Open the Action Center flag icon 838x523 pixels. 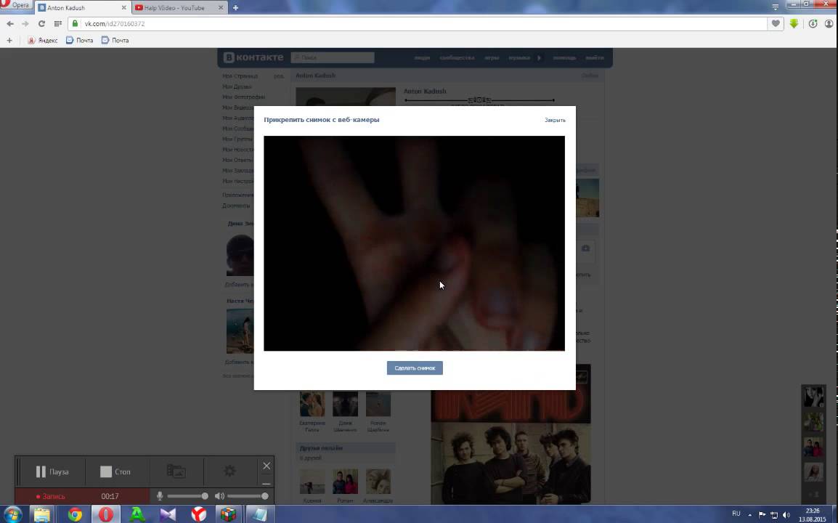(x=762, y=515)
